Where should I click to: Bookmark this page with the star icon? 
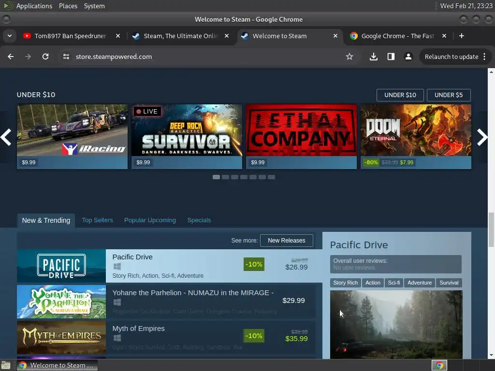pos(349,57)
